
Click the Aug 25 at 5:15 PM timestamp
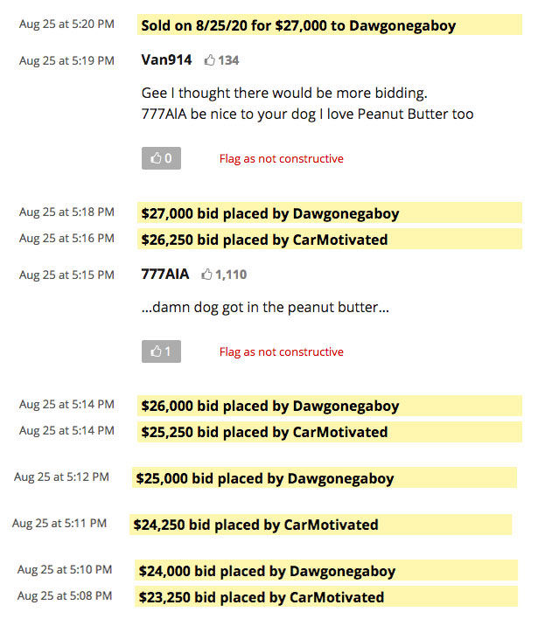pos(66,275)
